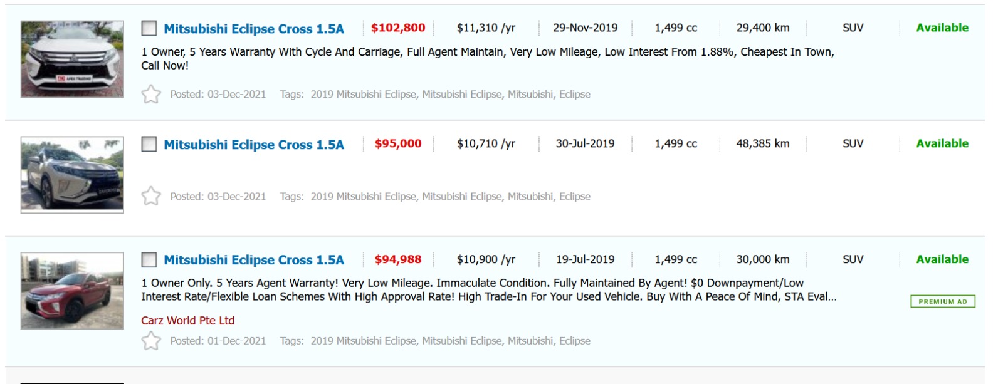Open the Eclipse Cross 1.5A title priced $94,988

(254, 260)
